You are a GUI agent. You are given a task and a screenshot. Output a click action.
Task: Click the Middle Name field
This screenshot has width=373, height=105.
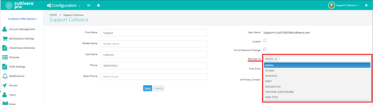click(x=154, y=44)
